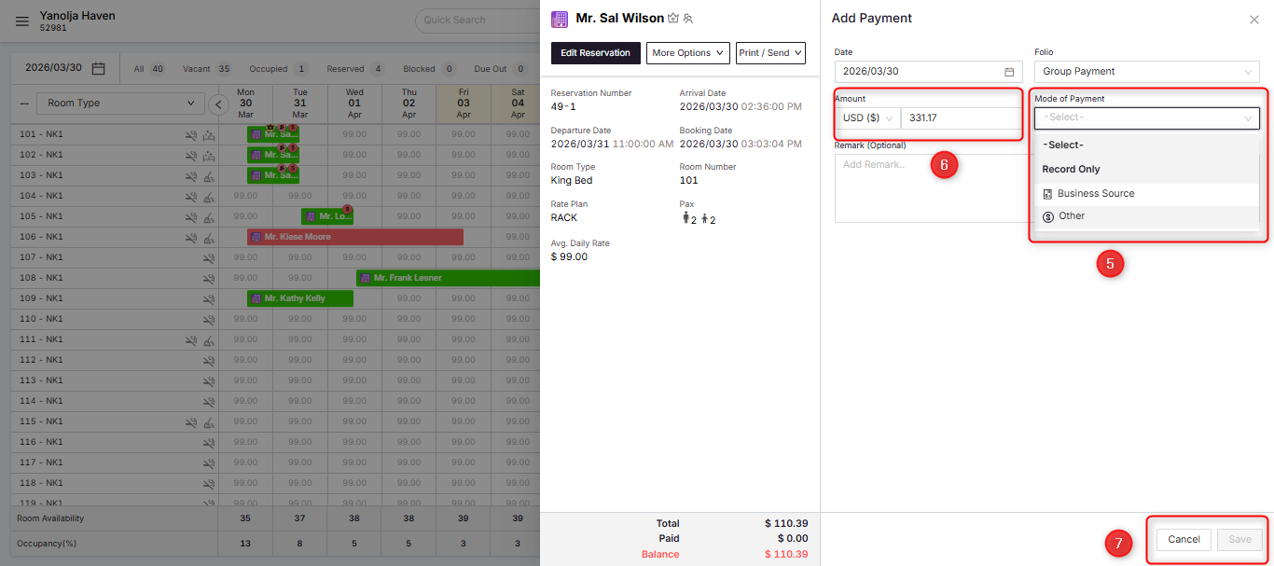
Task: Cancel the payment entry
Action: 1184,540
